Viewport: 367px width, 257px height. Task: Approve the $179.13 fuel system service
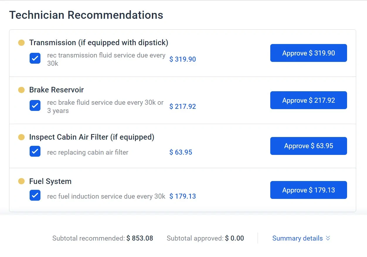[308, 190]
